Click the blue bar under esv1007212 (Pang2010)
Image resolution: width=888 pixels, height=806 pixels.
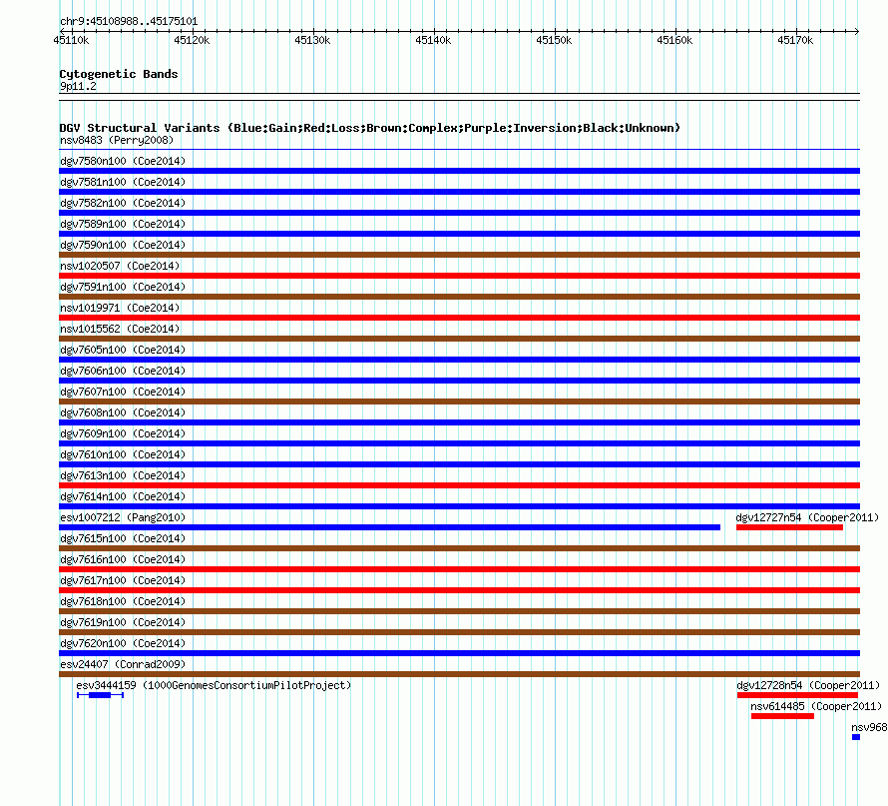coord(390,527)
